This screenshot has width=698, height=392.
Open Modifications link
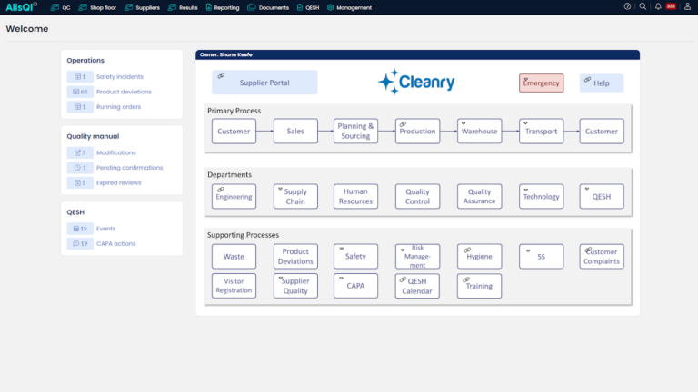(x=116, y=152)
